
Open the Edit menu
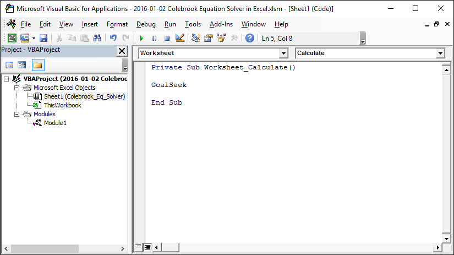click(x=45, y=24)
